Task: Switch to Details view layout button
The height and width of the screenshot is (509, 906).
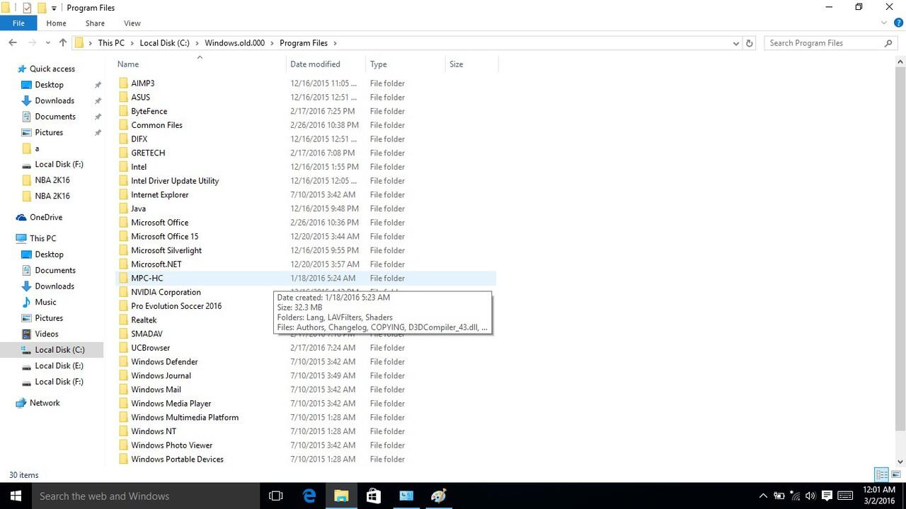Action: point(882,474)
